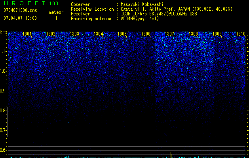
Task: Click the Observer label
Action: coord(80,4)
